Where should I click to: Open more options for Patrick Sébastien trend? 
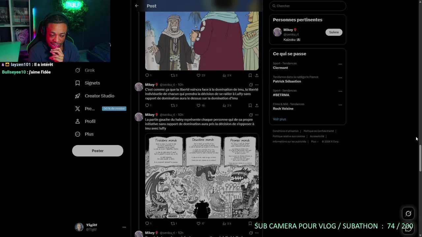pyautogui.click(x=340, y=78)
